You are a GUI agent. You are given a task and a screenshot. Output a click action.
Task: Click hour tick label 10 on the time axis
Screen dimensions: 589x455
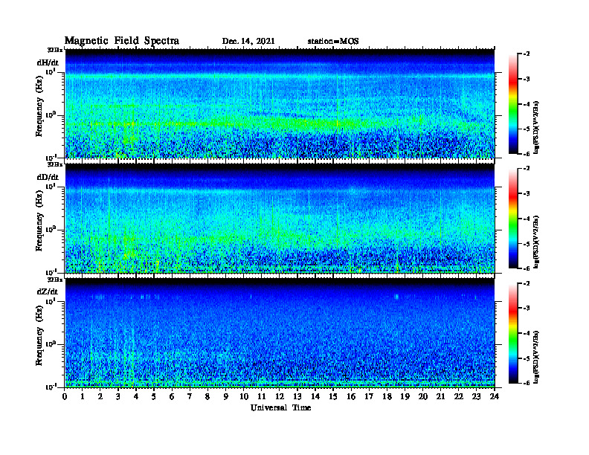[x=244, y=397]
